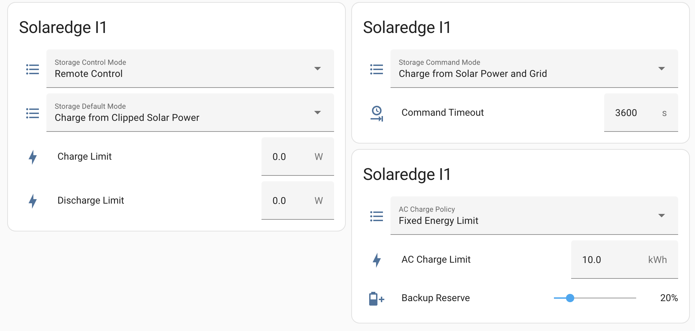
Task: Click the list icon beside Storage Default Mode
Action: coord(32,113)
